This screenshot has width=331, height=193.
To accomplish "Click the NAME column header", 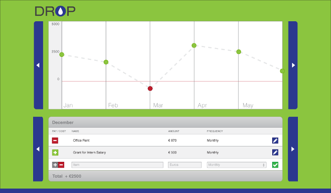I will pos(75,131).
